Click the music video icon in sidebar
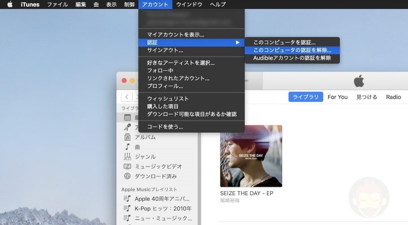This screenshot has height=225, width=408. [127, 166]
